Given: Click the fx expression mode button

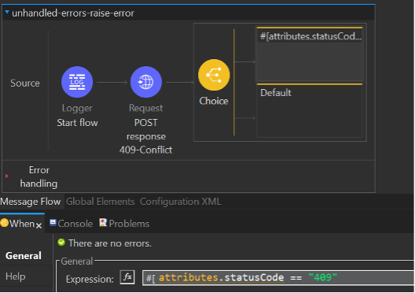Looking at the screenshot, I should pyautogui.click(x=127, y=277).
